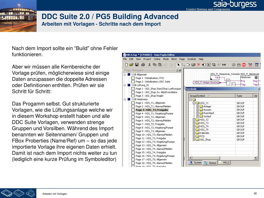Image resolution: width=264 pixels, height=198 pixels.
Task: Select Page 3 : HZG_T1; Freigabe
Action: coord(152,110)
